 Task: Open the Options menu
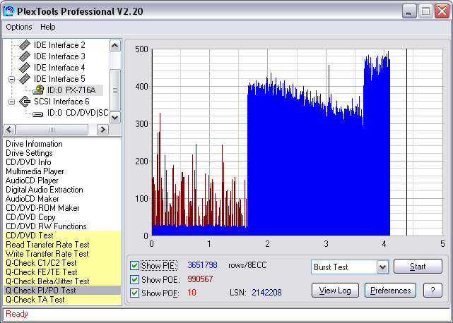pos(19,27)
